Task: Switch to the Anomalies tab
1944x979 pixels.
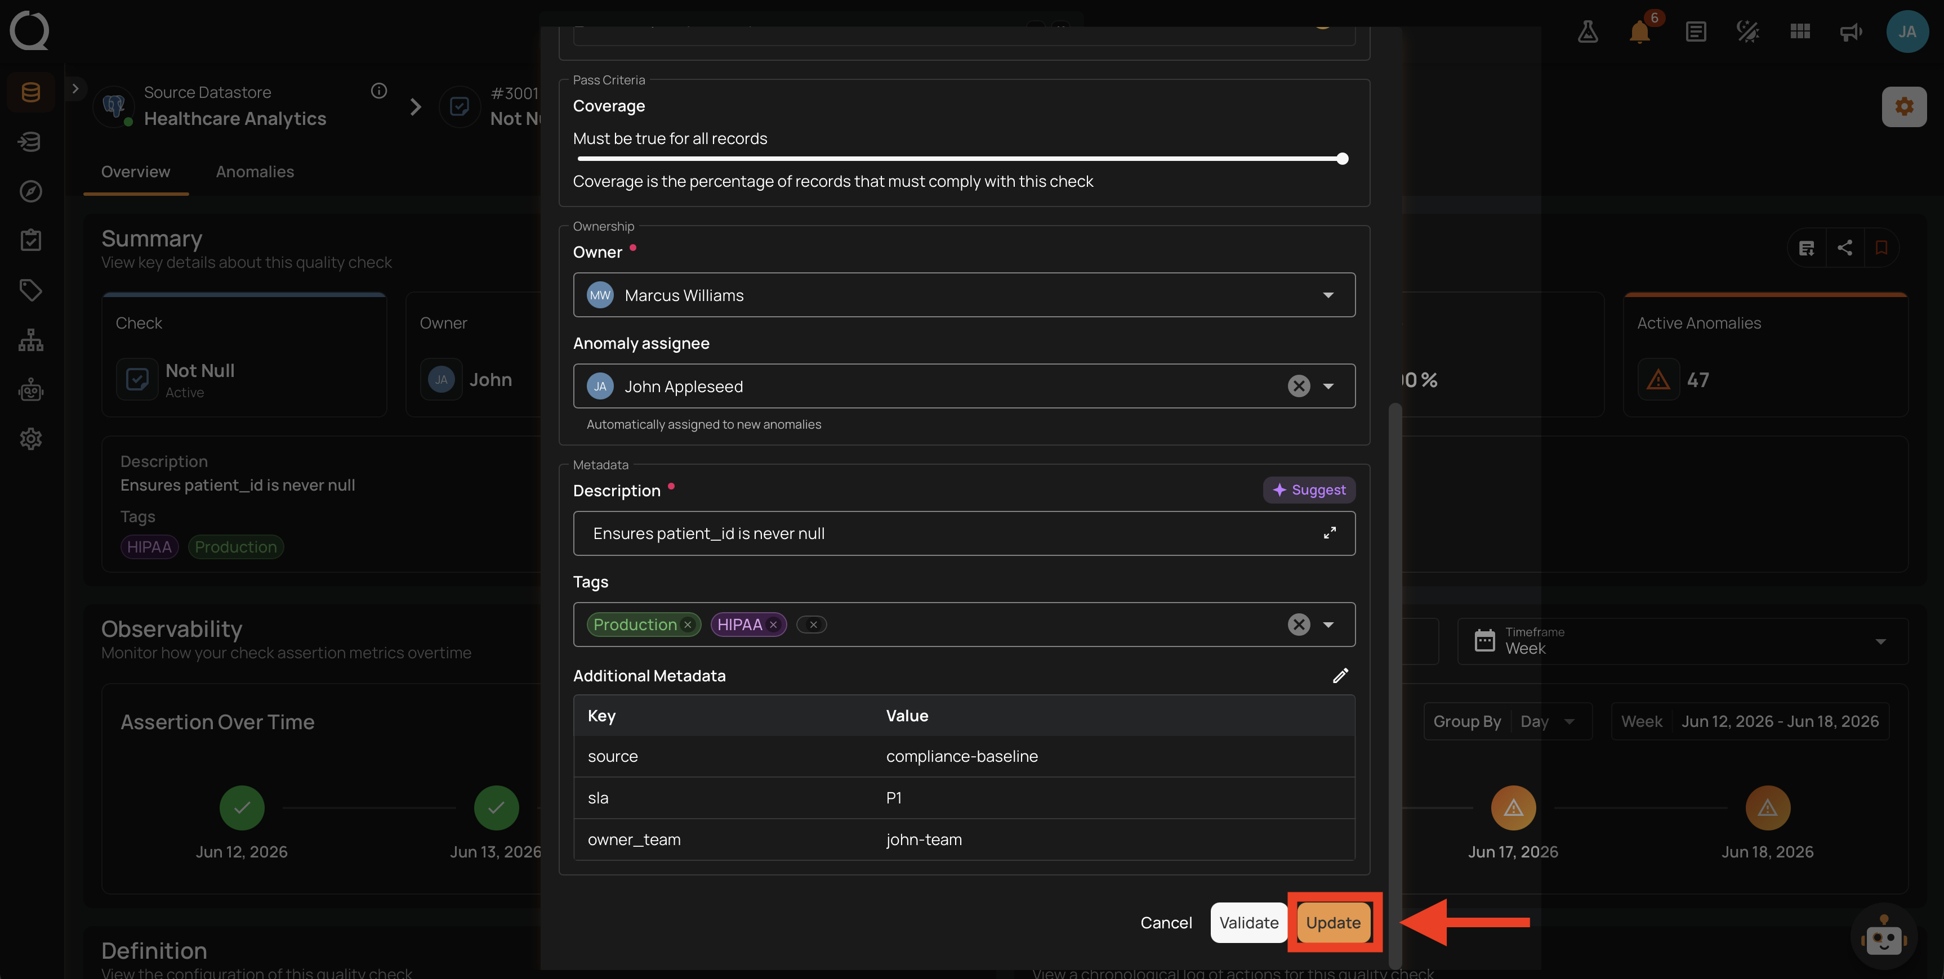Action: 255,172
